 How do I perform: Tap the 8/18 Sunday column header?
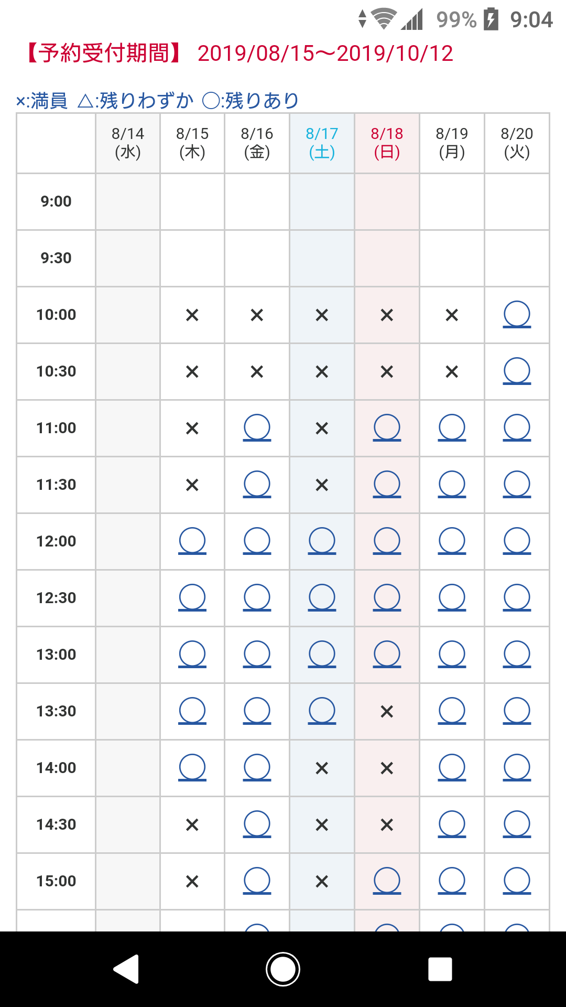point(387,143)
